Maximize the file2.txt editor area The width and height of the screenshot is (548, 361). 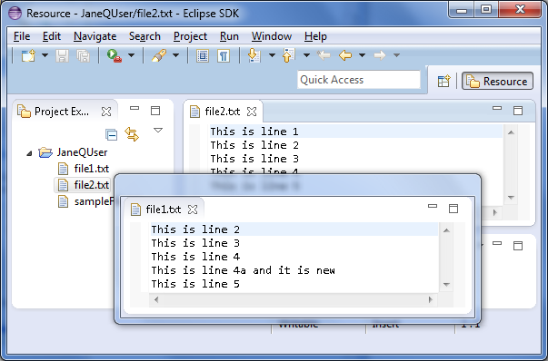tap(518, 111)
